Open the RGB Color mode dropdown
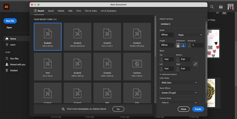The width and height of the screenshot is (237, 119). 179,83
